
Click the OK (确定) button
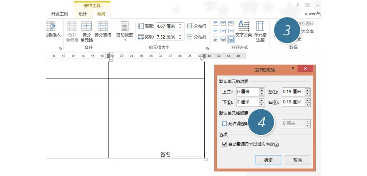click(268, 160)
